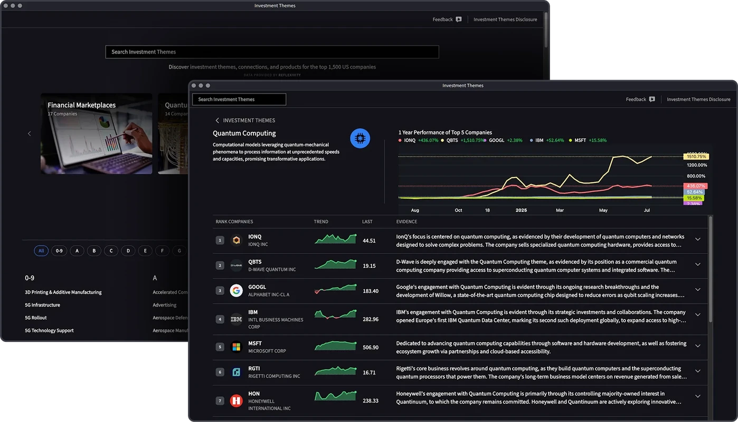The width and height of the screenshot is (738, 422).
Task: Select the All filter pill in back window
Action: (x=41, y=251)
